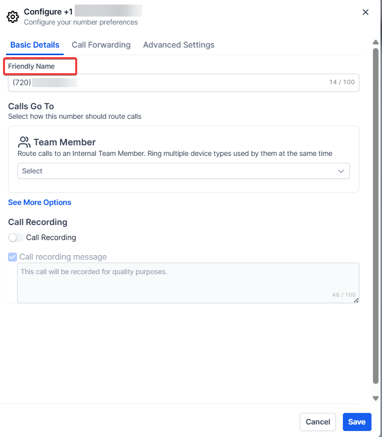Switch to the Call Forwarding tab
Viewport: 382px width, 437px height.
point(101,45)
